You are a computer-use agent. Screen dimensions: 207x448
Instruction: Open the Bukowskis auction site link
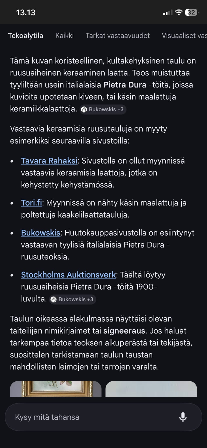click(x=40, y=233)
